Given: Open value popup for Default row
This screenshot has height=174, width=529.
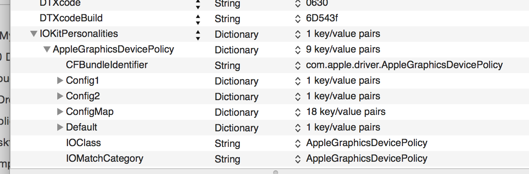Looking at the screenshot, I should coord(298,128).
